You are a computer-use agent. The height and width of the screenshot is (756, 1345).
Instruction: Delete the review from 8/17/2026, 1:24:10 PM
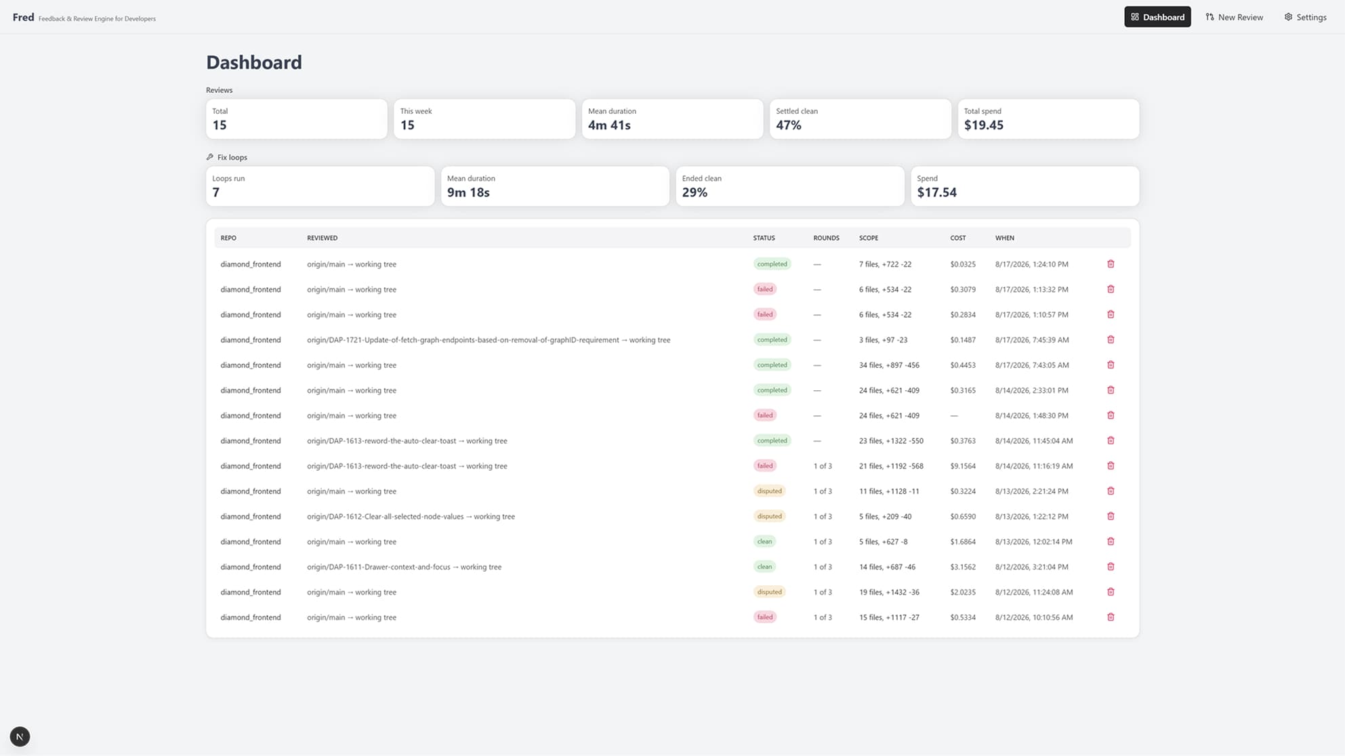[1111, 264]
